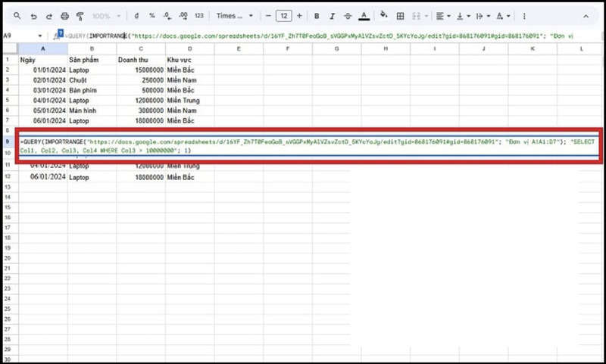Select the 'Bàn phím' product cell

(x=92, y=90)
